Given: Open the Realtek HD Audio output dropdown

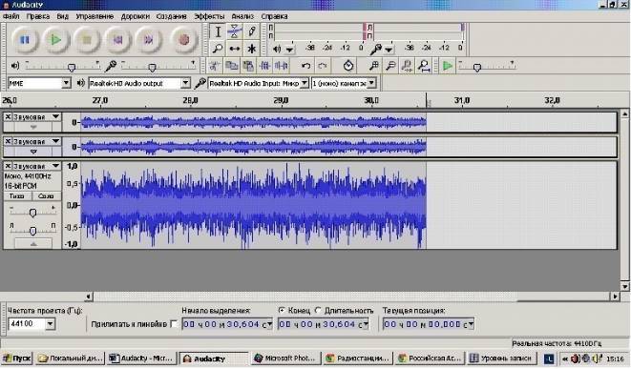Looking at the screenshot, I should click(x=138, y=83).
